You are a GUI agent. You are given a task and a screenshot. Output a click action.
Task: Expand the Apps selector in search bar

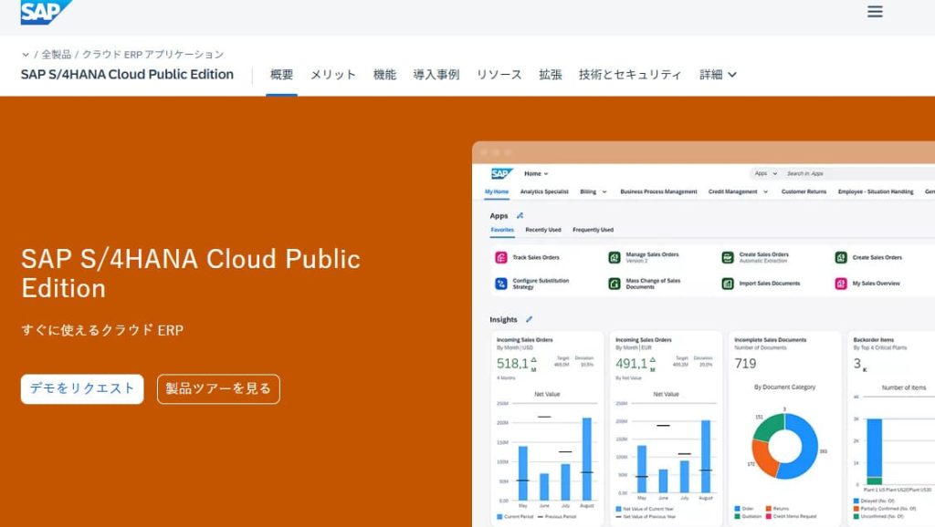[766, 173]
